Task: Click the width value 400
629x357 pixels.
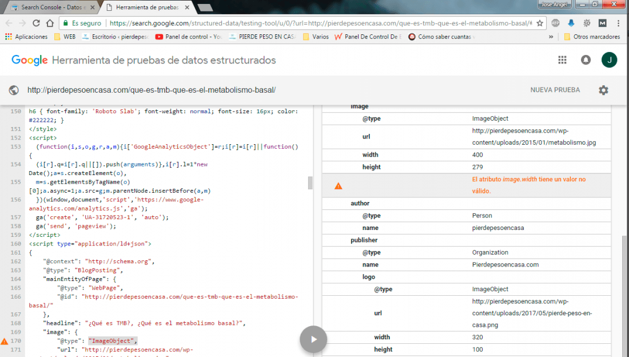Action: pos(477,154)
